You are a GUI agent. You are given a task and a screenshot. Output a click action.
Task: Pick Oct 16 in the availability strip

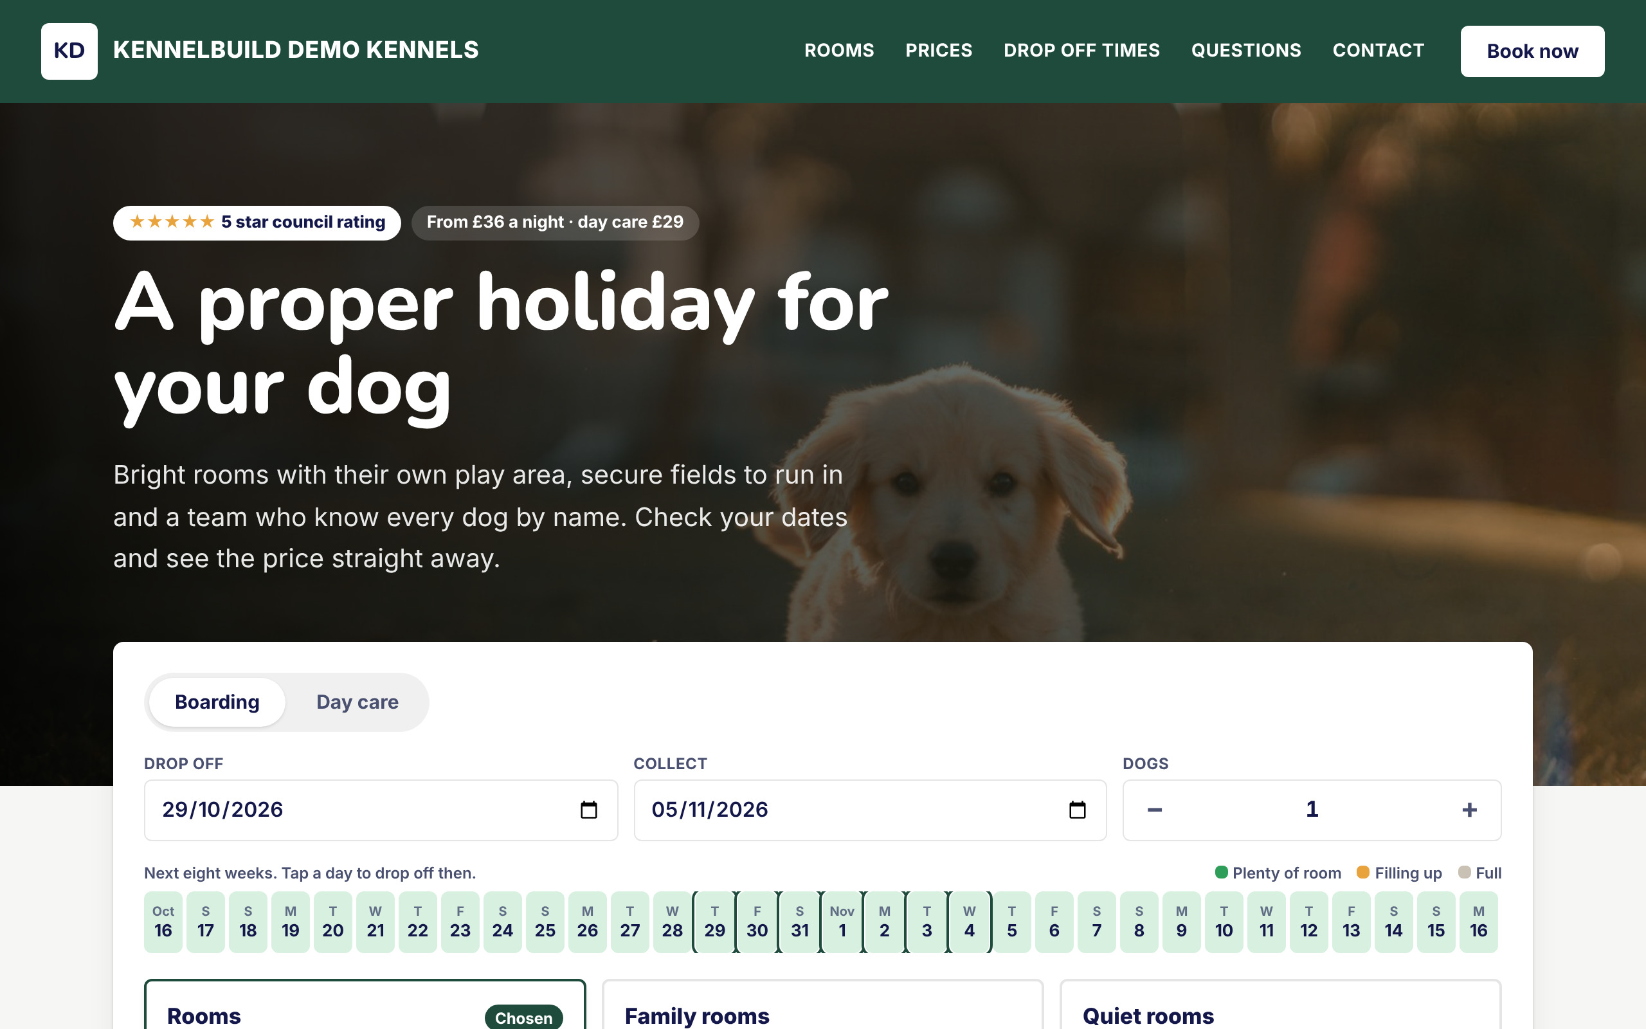tap(163, 922)
